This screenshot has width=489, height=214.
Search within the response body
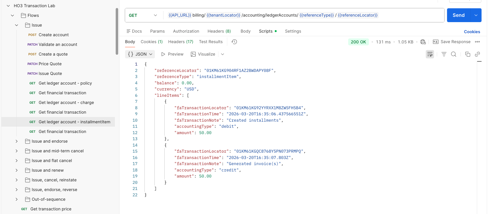pos(453,54)
